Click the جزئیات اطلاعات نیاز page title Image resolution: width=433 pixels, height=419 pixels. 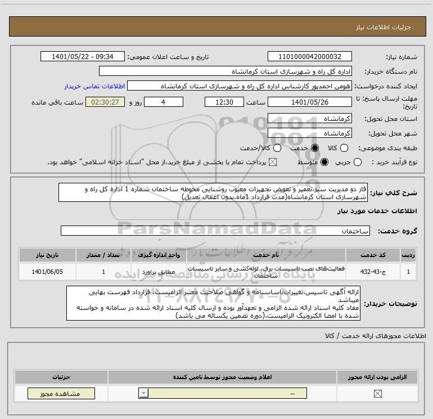coord(384,27)
